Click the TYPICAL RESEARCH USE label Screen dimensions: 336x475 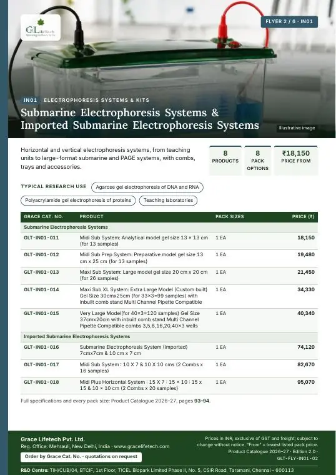pos(54,187)
